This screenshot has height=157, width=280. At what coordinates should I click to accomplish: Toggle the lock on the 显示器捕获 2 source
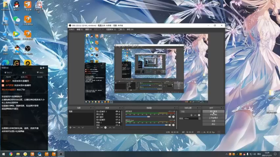tap(119, 111)
